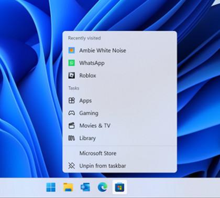Open Ambie White Noise from recently visited
Viewport: 220px width, 198px height.
click(x=119, y=50)
